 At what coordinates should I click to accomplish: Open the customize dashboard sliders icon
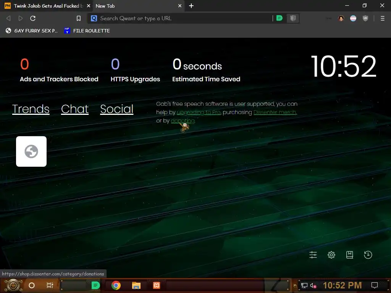[313, 254]
